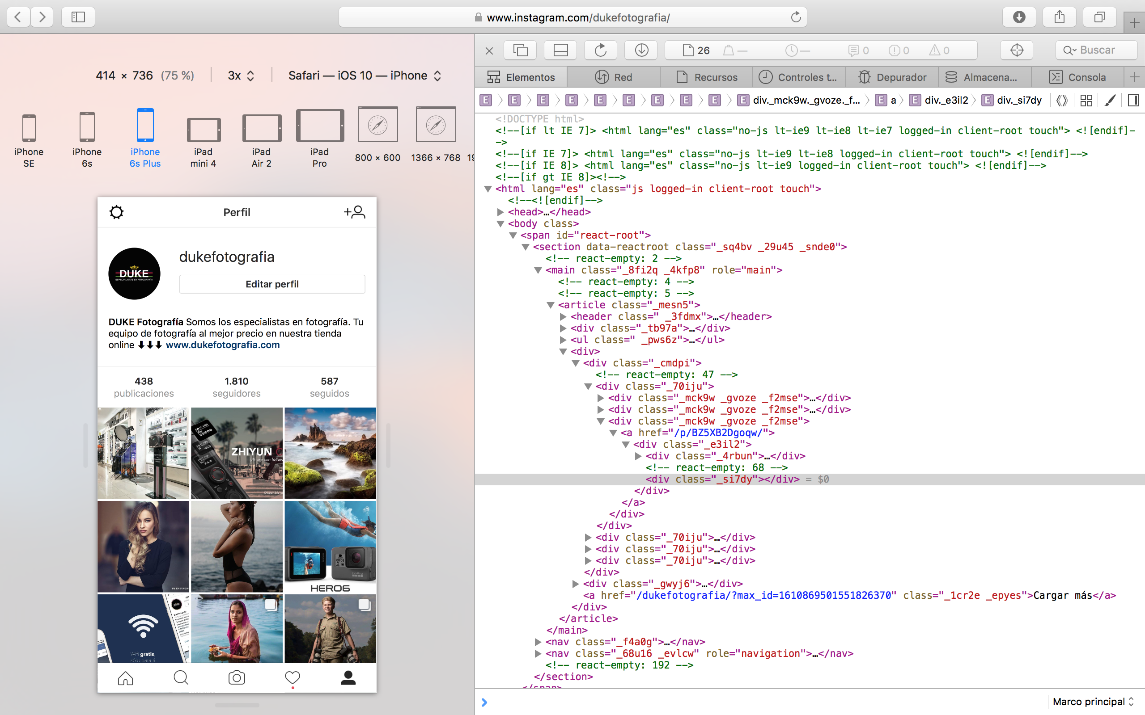Download web archive from inspector
This screenshot has height=715, width=1145.
click(x=641, y=50)
